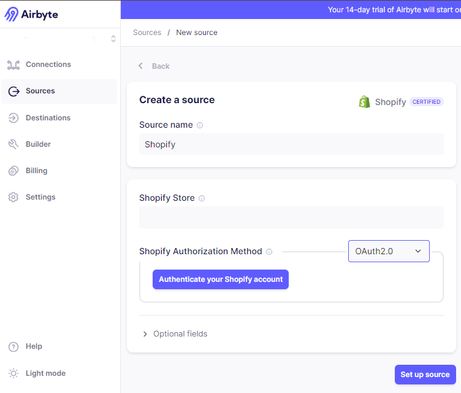Click the New source breadcrumb text
Screen dimensions: 461x393
pos(197,33)
